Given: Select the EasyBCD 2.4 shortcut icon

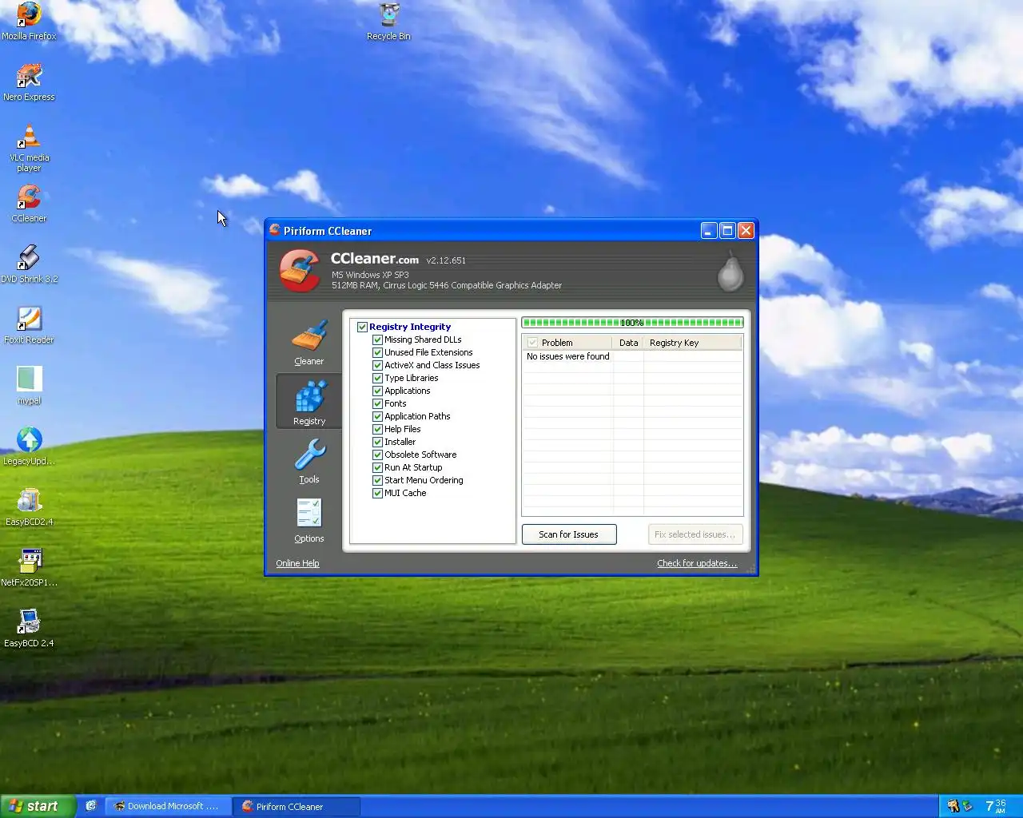Looking at the screenshot, I should (29, 629).
